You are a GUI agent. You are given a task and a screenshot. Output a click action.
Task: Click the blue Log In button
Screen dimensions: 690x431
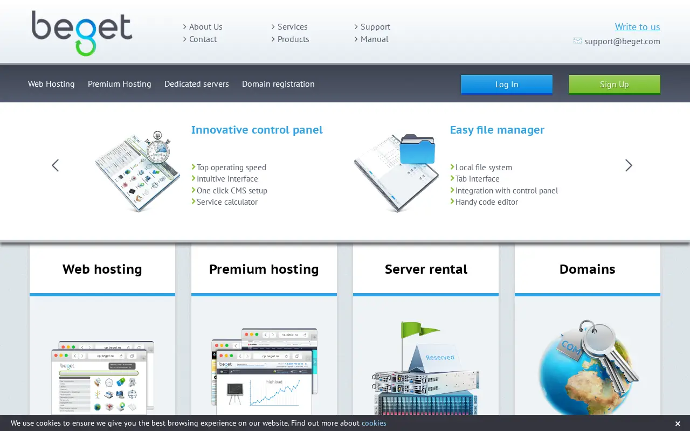point(507,85)
